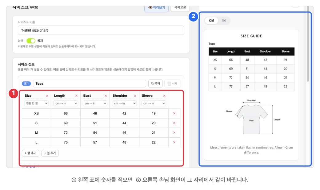This screenshot has width=320, height=190.
Task: Switch preview to IN units
Action: coord(224,21)
